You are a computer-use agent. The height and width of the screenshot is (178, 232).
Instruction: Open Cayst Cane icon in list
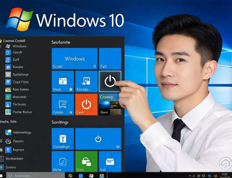tap(8, 82)
